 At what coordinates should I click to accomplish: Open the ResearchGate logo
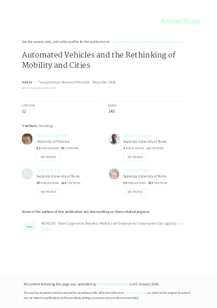181,21
